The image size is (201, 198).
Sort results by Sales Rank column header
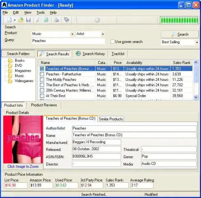tap(182, 63)
